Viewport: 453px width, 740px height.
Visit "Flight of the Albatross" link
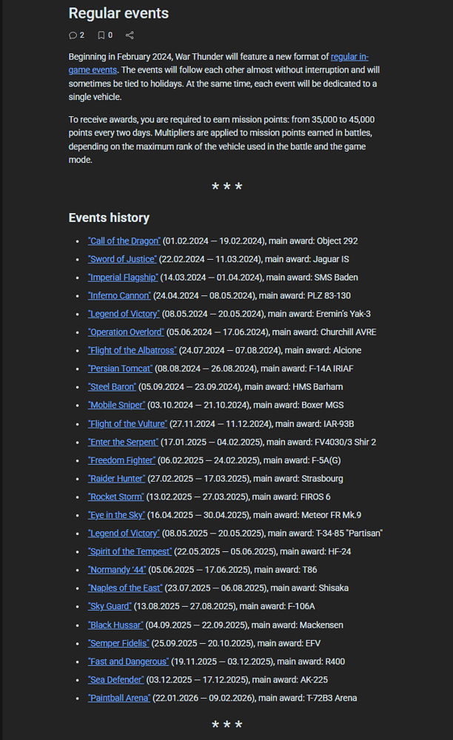pyautogui.click(x=132, y=351)
